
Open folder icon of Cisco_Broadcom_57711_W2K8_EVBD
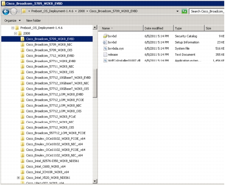[23, 61]
